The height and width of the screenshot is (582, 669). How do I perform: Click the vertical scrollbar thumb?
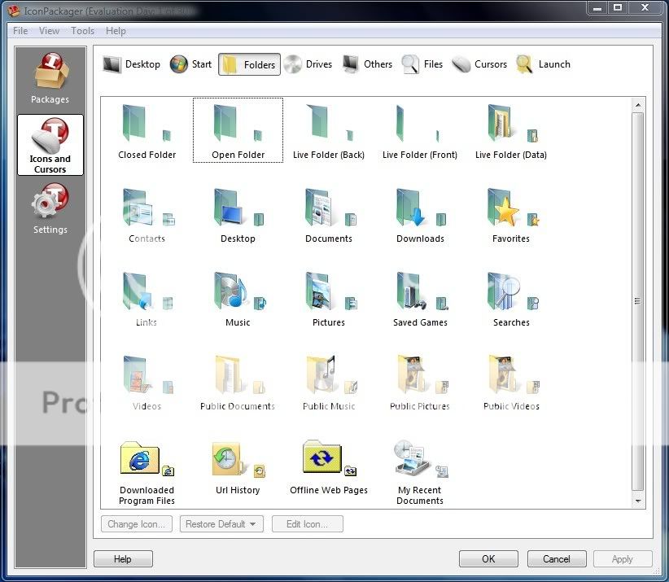638,301
